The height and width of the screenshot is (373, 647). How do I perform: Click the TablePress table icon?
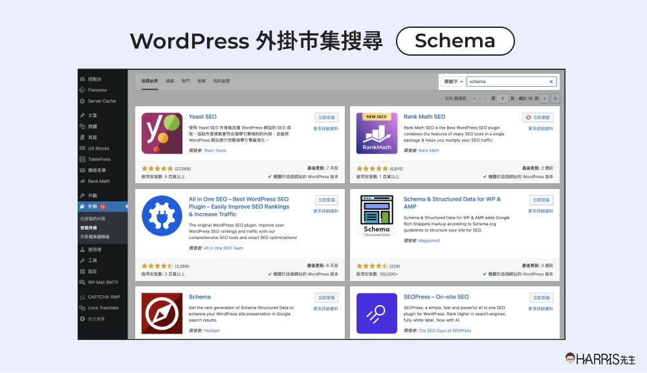point(83,159)
